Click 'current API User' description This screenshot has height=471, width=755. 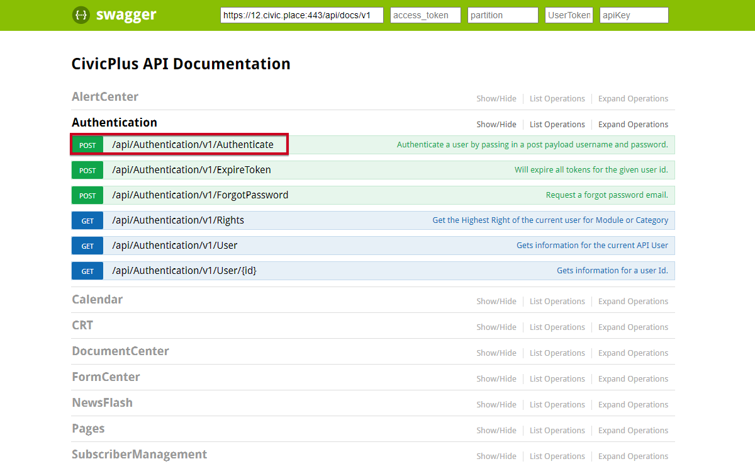[x=593, y=246]
